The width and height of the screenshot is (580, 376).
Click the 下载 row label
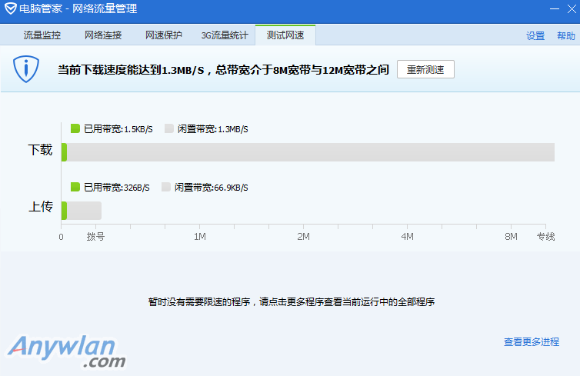point(40,150)
